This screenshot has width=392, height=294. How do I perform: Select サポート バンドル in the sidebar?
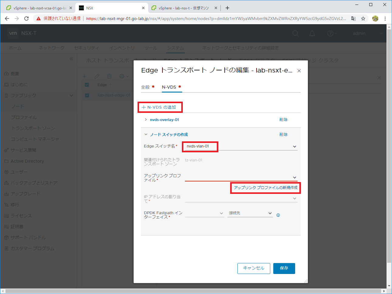(28, 238)
